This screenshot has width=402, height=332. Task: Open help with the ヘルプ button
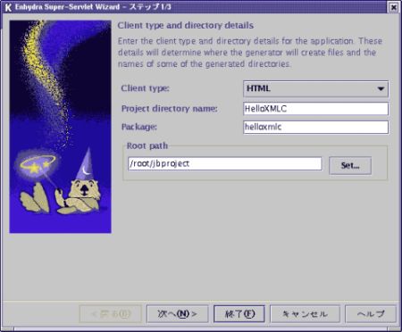tap(371, 314)
